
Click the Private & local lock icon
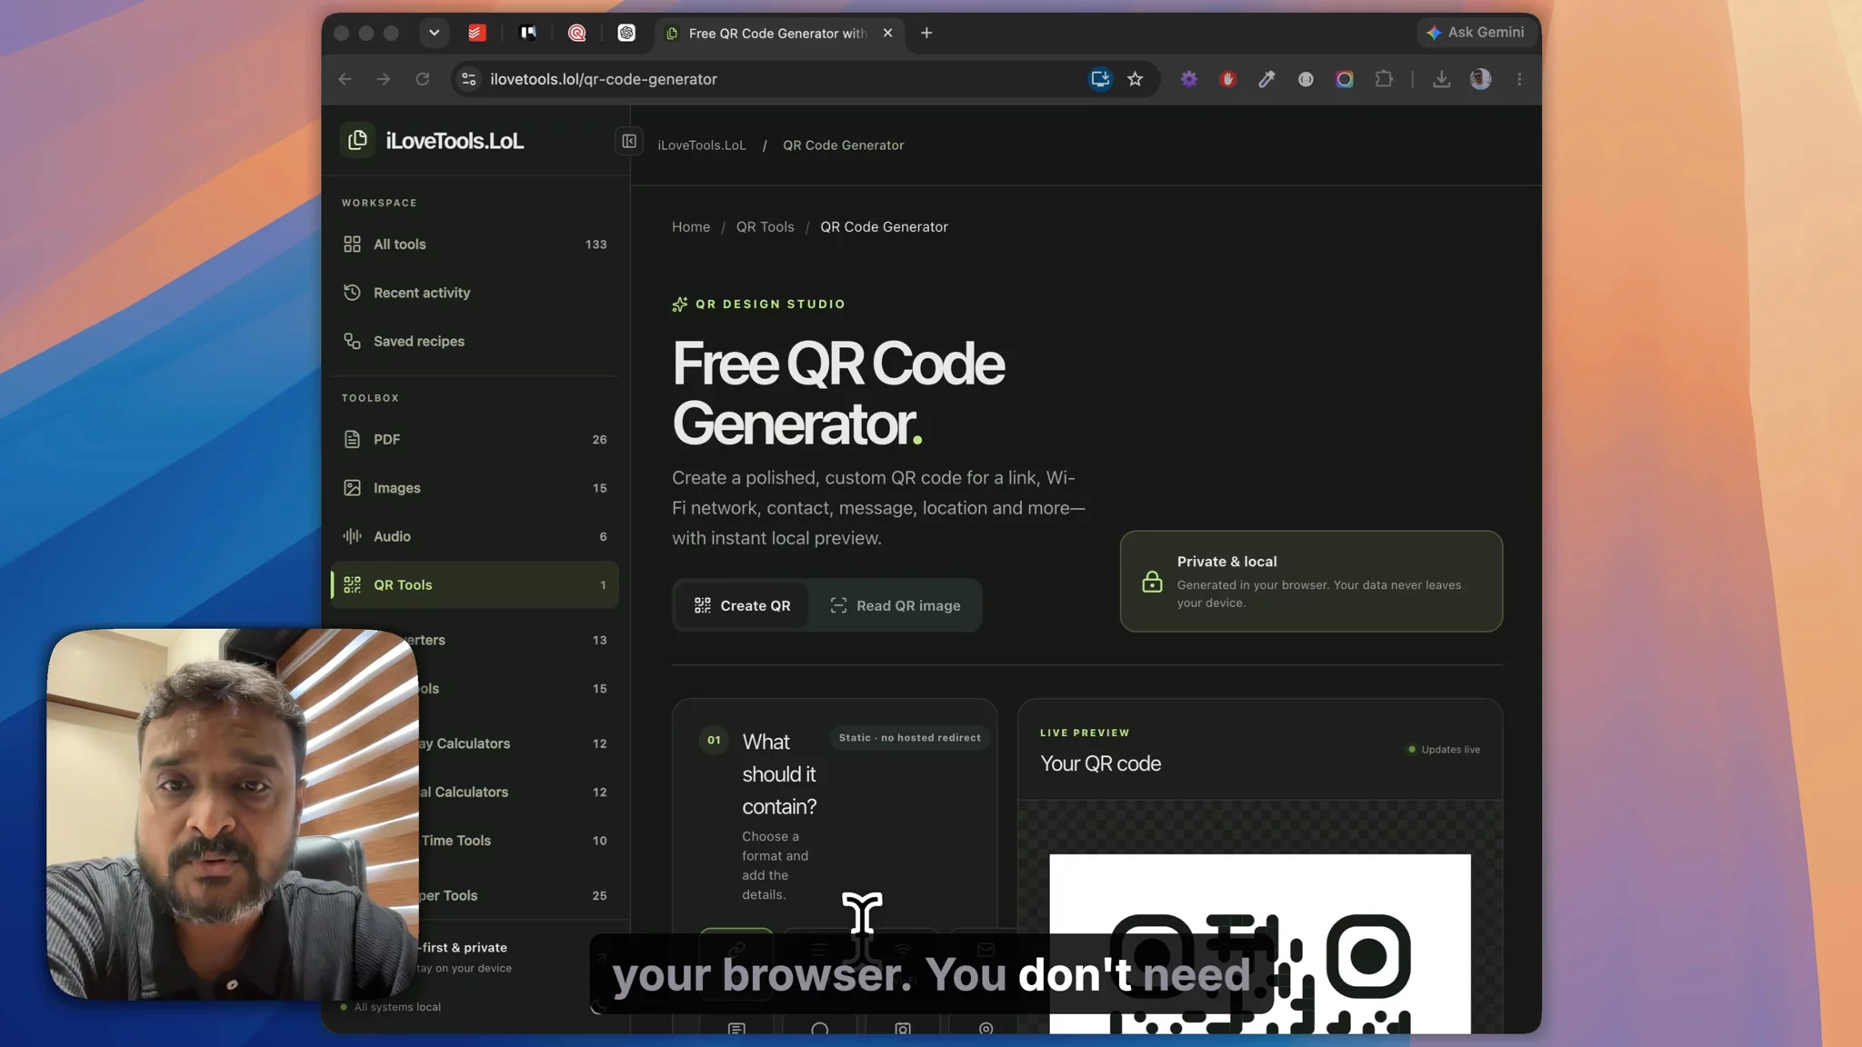click(1152, 582)
